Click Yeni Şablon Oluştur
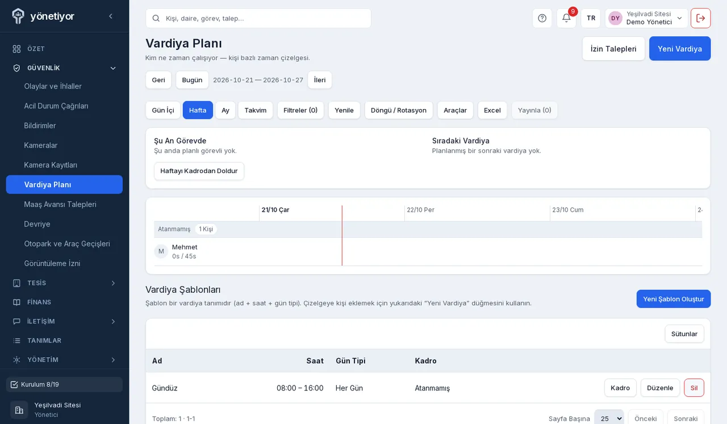Image resolution: width=727 pixels, height=424 pixels. (674, 299)
